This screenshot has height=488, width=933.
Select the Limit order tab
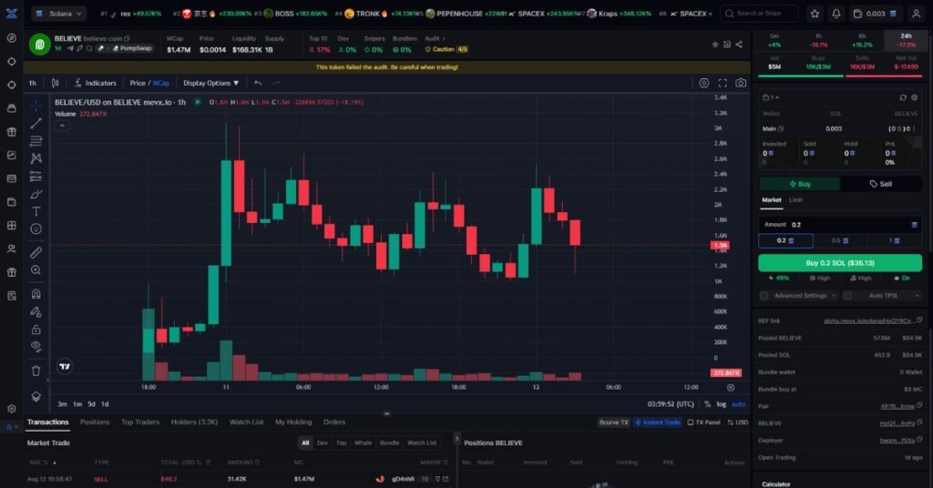795,200
